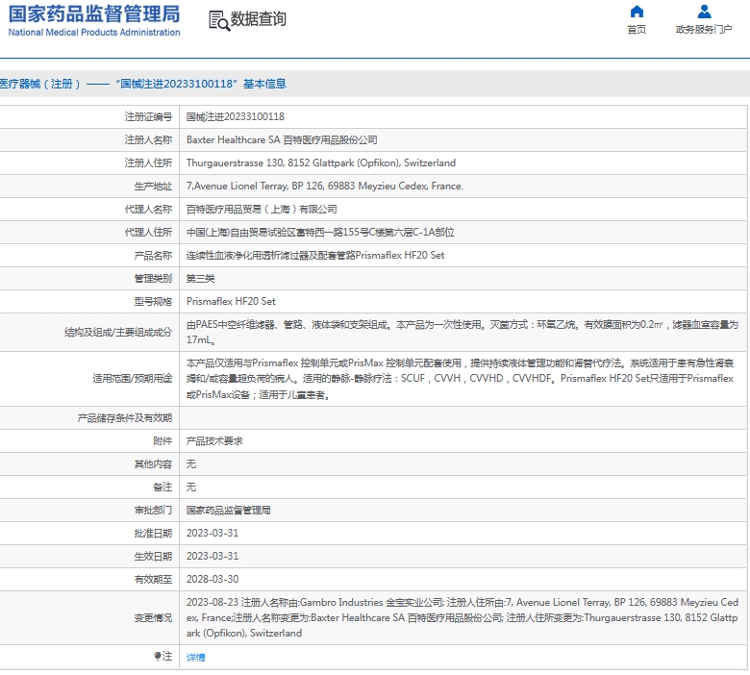Open the 详情 link in 注 row
This screenshot has height=675, width=750.
(195, 657)
